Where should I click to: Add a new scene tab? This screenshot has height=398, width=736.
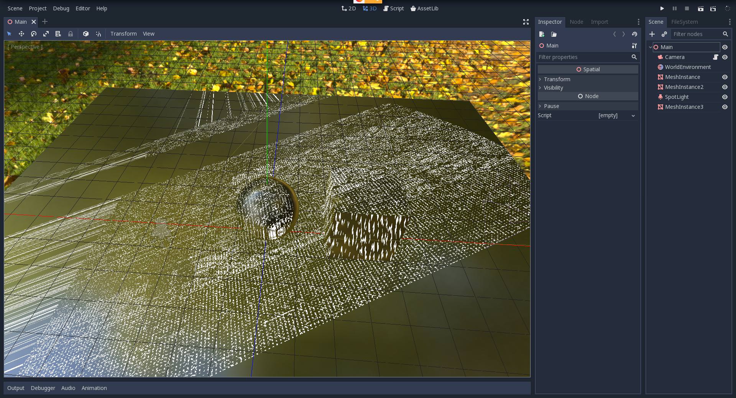point(45,21)
